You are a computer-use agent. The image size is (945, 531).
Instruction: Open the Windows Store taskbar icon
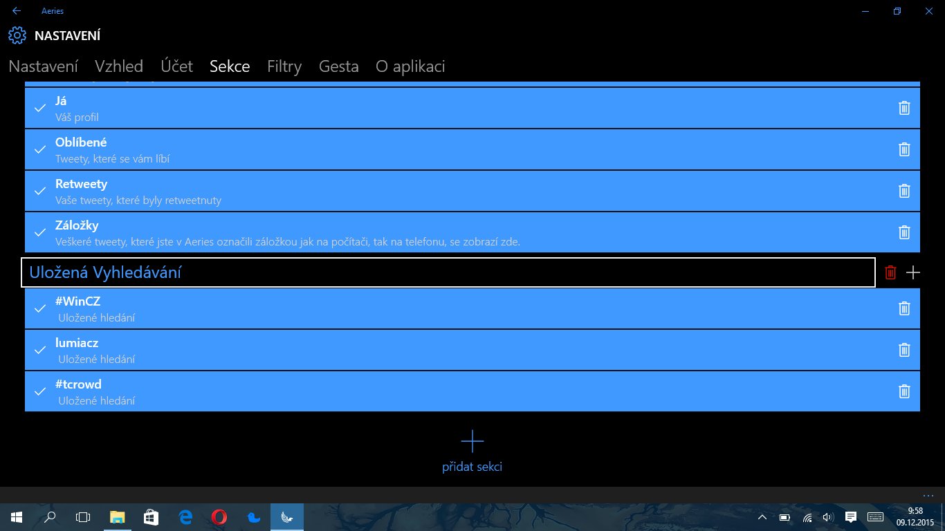tap(151, 517)
